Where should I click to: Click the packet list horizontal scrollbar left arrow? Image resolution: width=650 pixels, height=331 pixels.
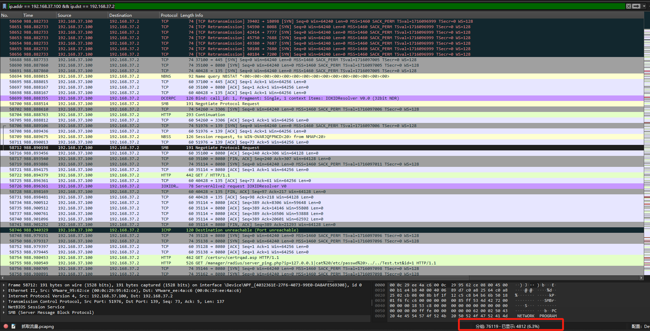pyautogui.click(x=2, y=277)
